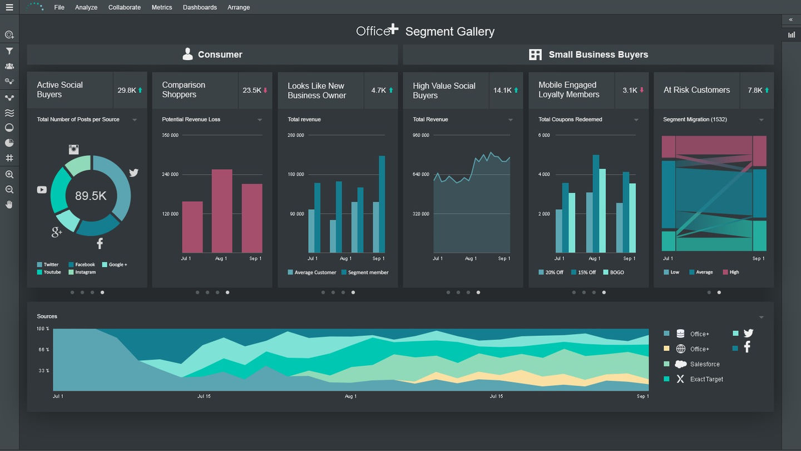Switch to first page dot under Active Social Buyers
The height and width of the screenshot is (451, 801).
point(72,292)
